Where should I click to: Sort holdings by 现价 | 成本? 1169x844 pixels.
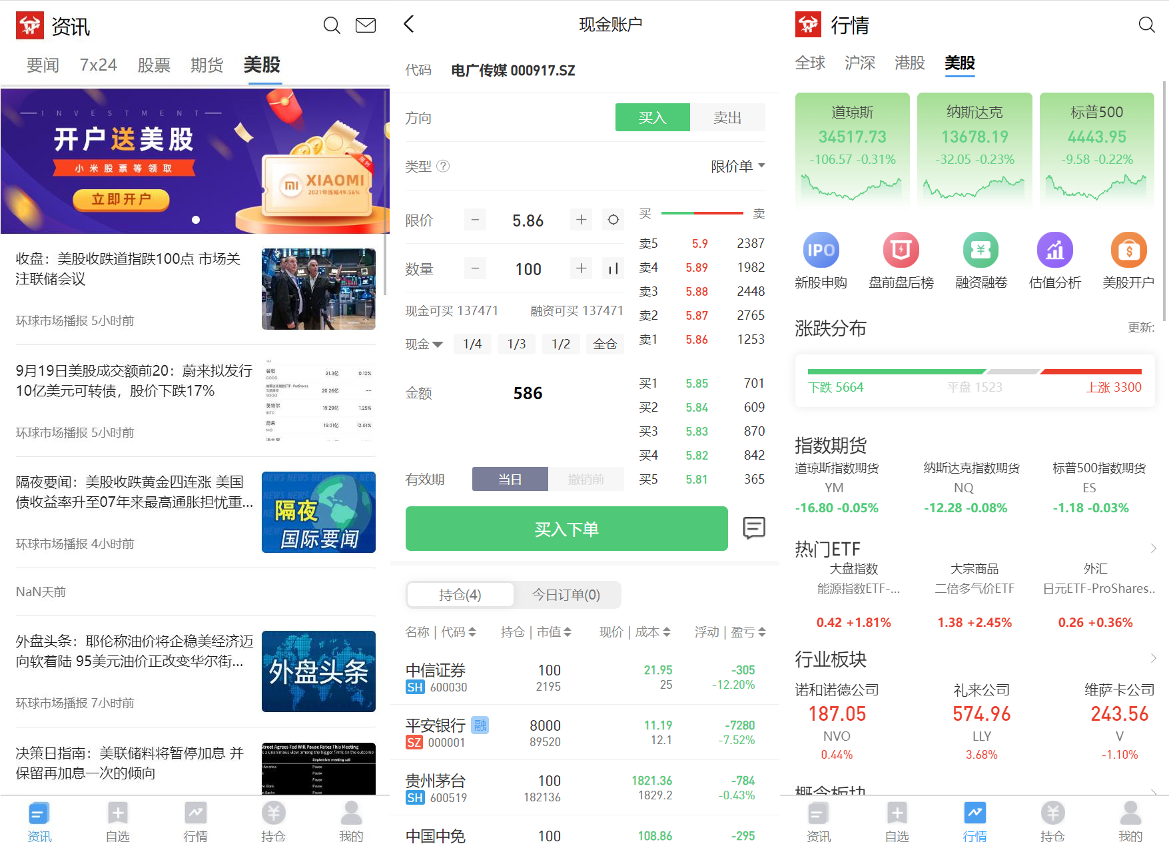tap(635, 632)
